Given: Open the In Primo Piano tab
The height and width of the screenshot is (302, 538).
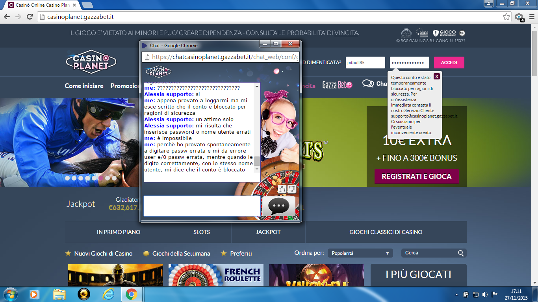Looking at the screenshot, I should pos(119,232).
